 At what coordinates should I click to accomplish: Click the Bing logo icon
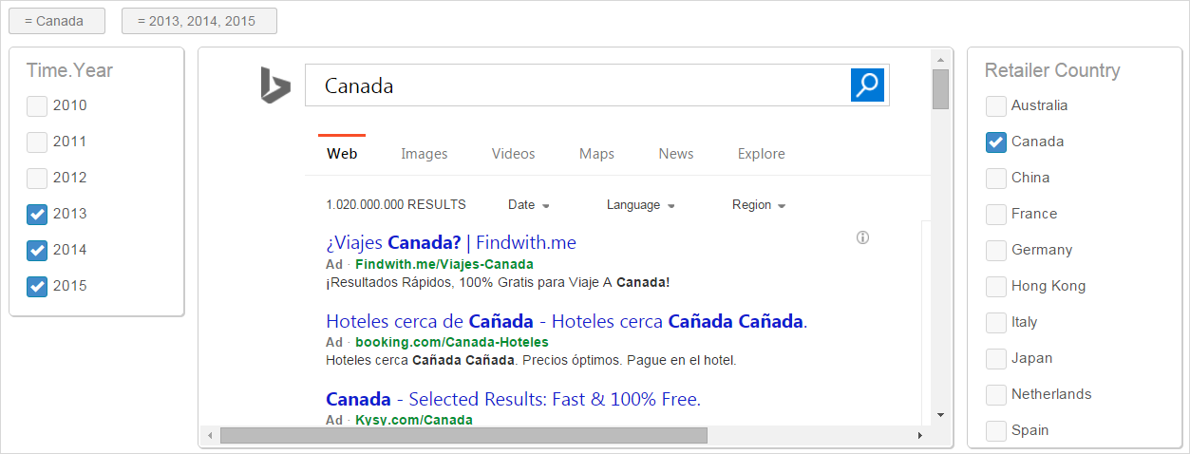(x=275, y=85)
